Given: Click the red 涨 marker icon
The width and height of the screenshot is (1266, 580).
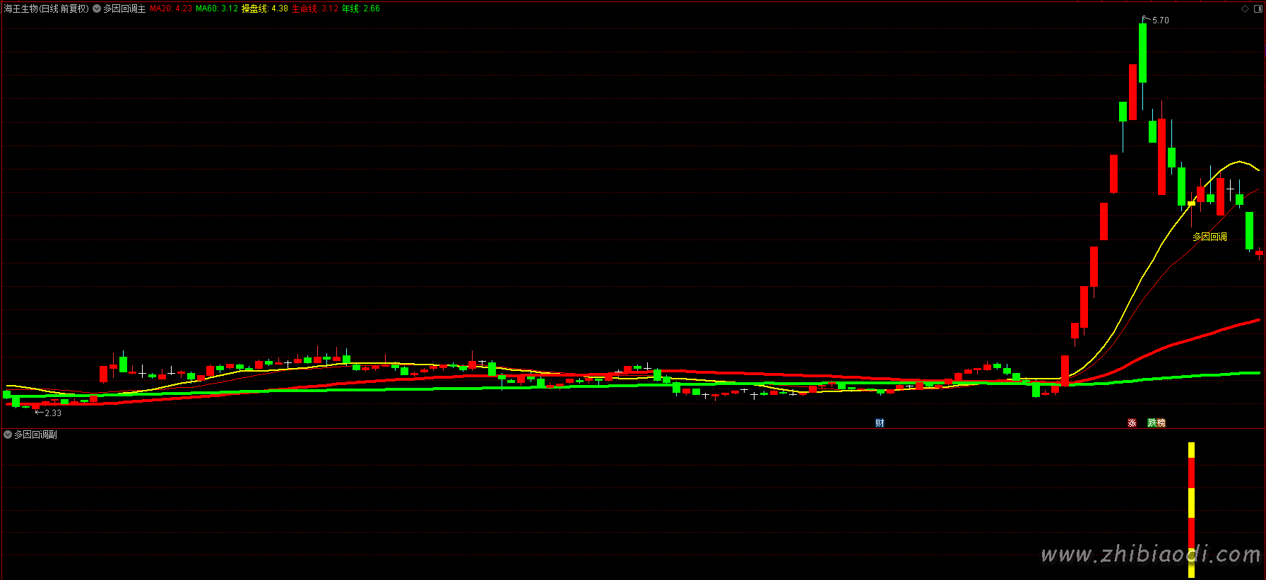Looking at the screenshot, I should click(1132, 423).
